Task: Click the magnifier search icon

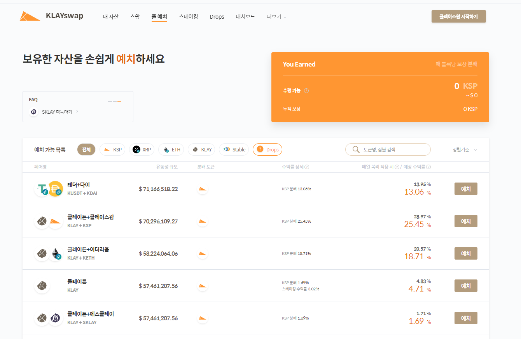Action: click(x=356, y=149)
